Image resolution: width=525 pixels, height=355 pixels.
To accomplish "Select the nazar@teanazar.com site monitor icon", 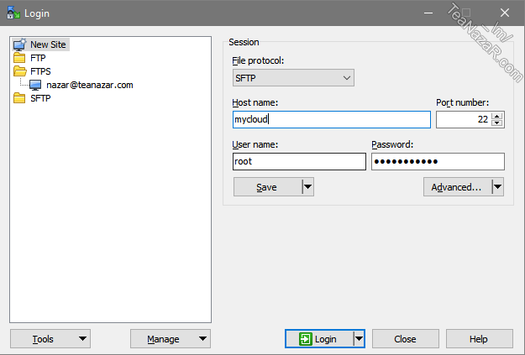I will pos(35,85).
